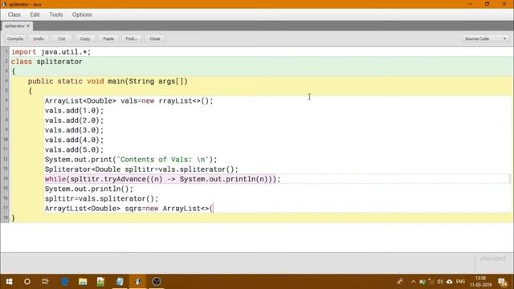Click the 'public static void main' line
Image resolution: width=514 pixels, height=289 pixels.
(108, 81)
